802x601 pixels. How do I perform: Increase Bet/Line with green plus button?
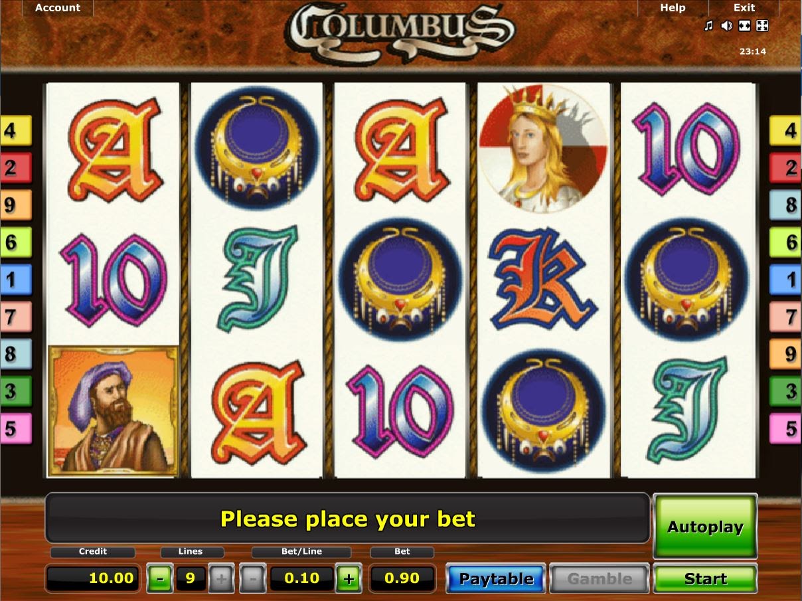349,578
